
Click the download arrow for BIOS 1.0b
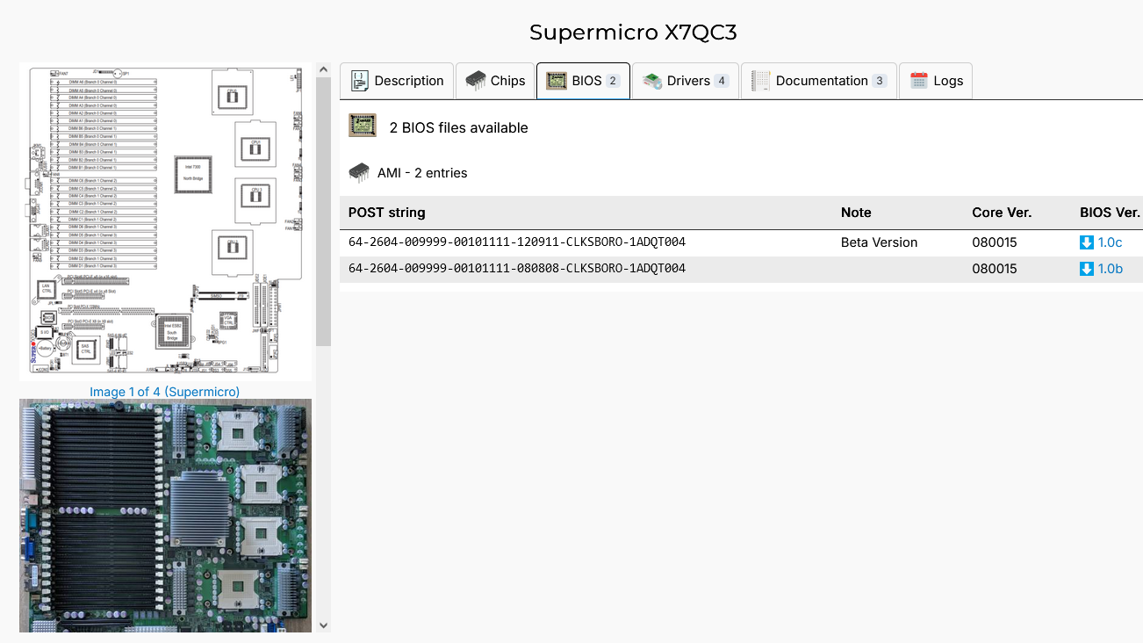tap(1087, 269)
